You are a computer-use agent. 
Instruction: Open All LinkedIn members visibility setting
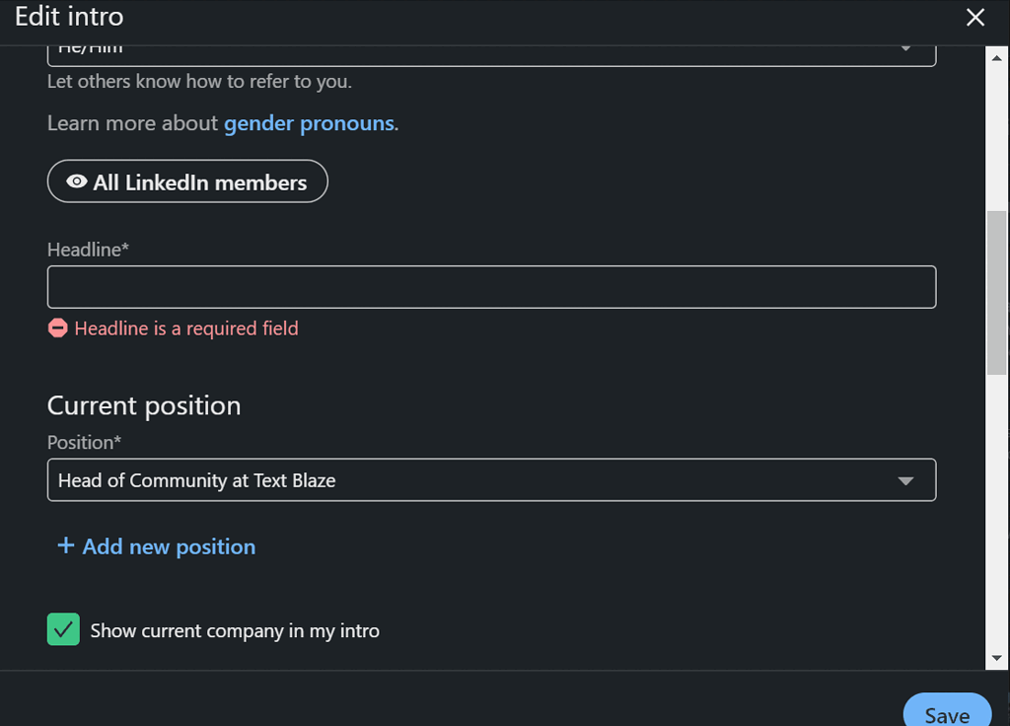[187, 182]
